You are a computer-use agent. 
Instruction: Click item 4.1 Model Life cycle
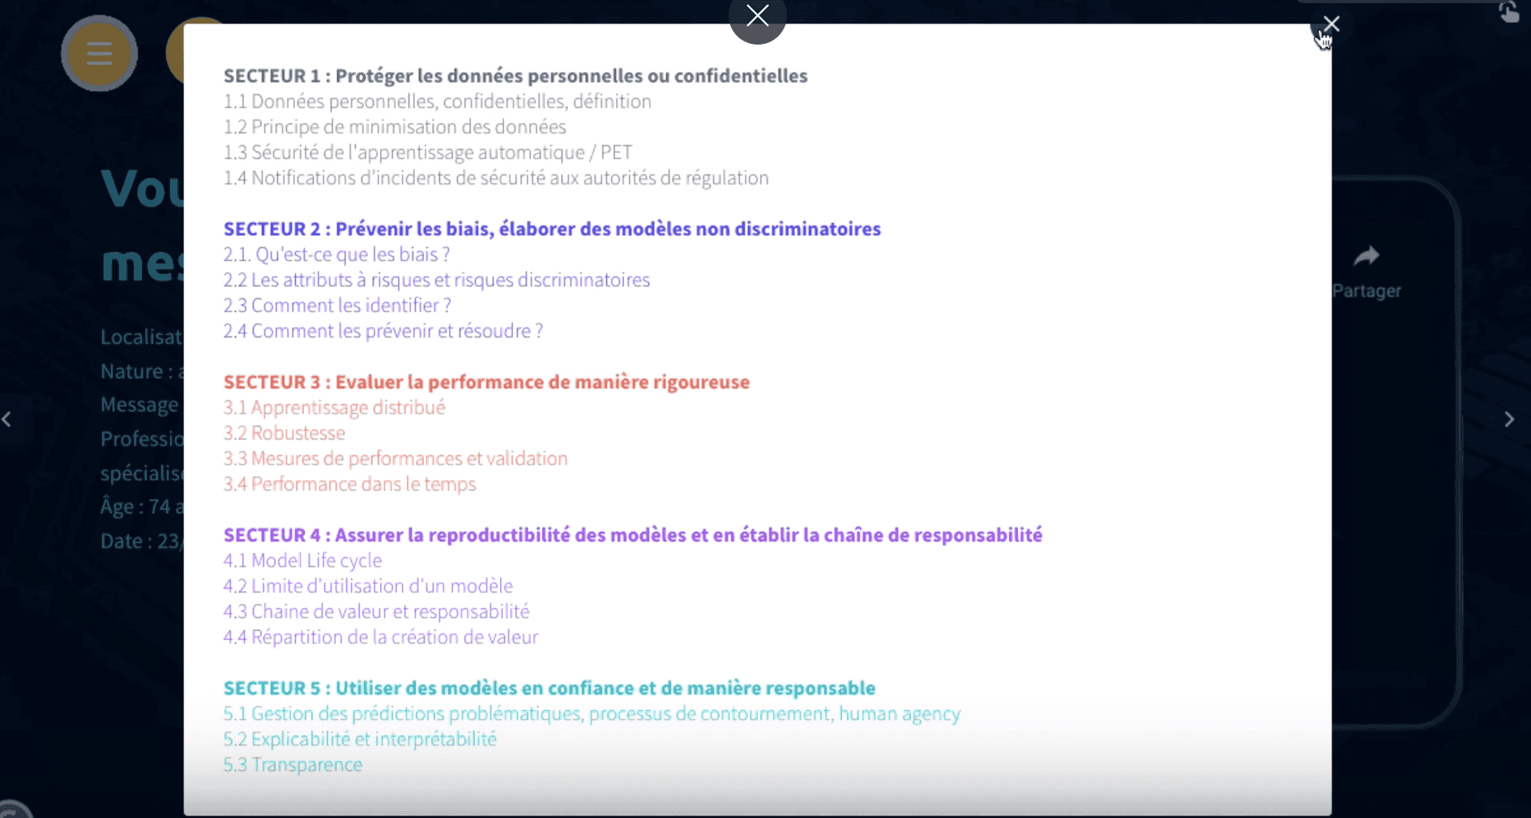pos(302,560)
